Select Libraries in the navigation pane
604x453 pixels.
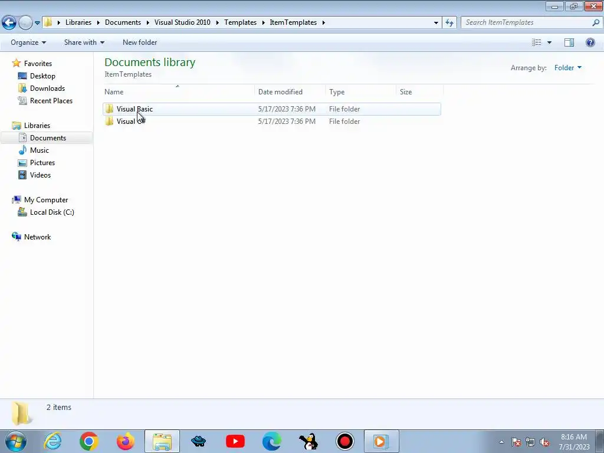[37, 126]
